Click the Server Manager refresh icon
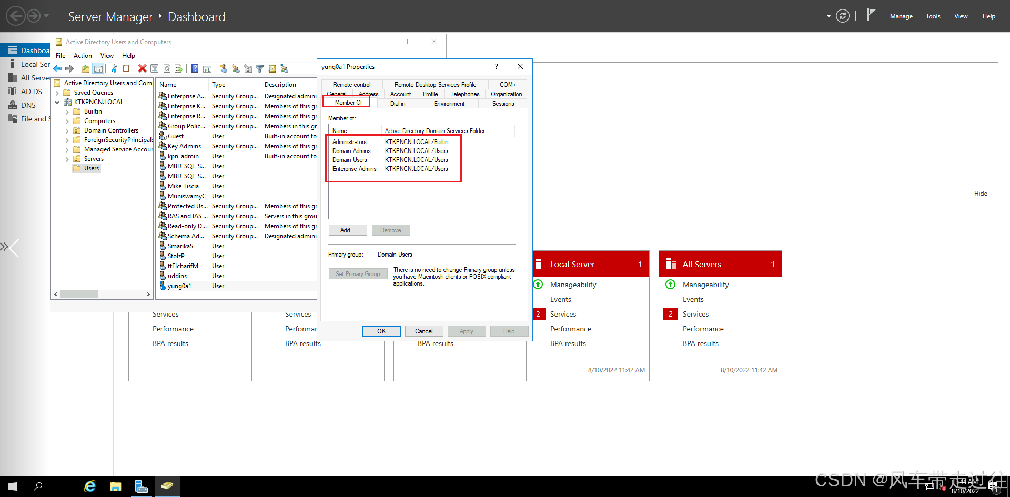 click(x=843, y=16)
